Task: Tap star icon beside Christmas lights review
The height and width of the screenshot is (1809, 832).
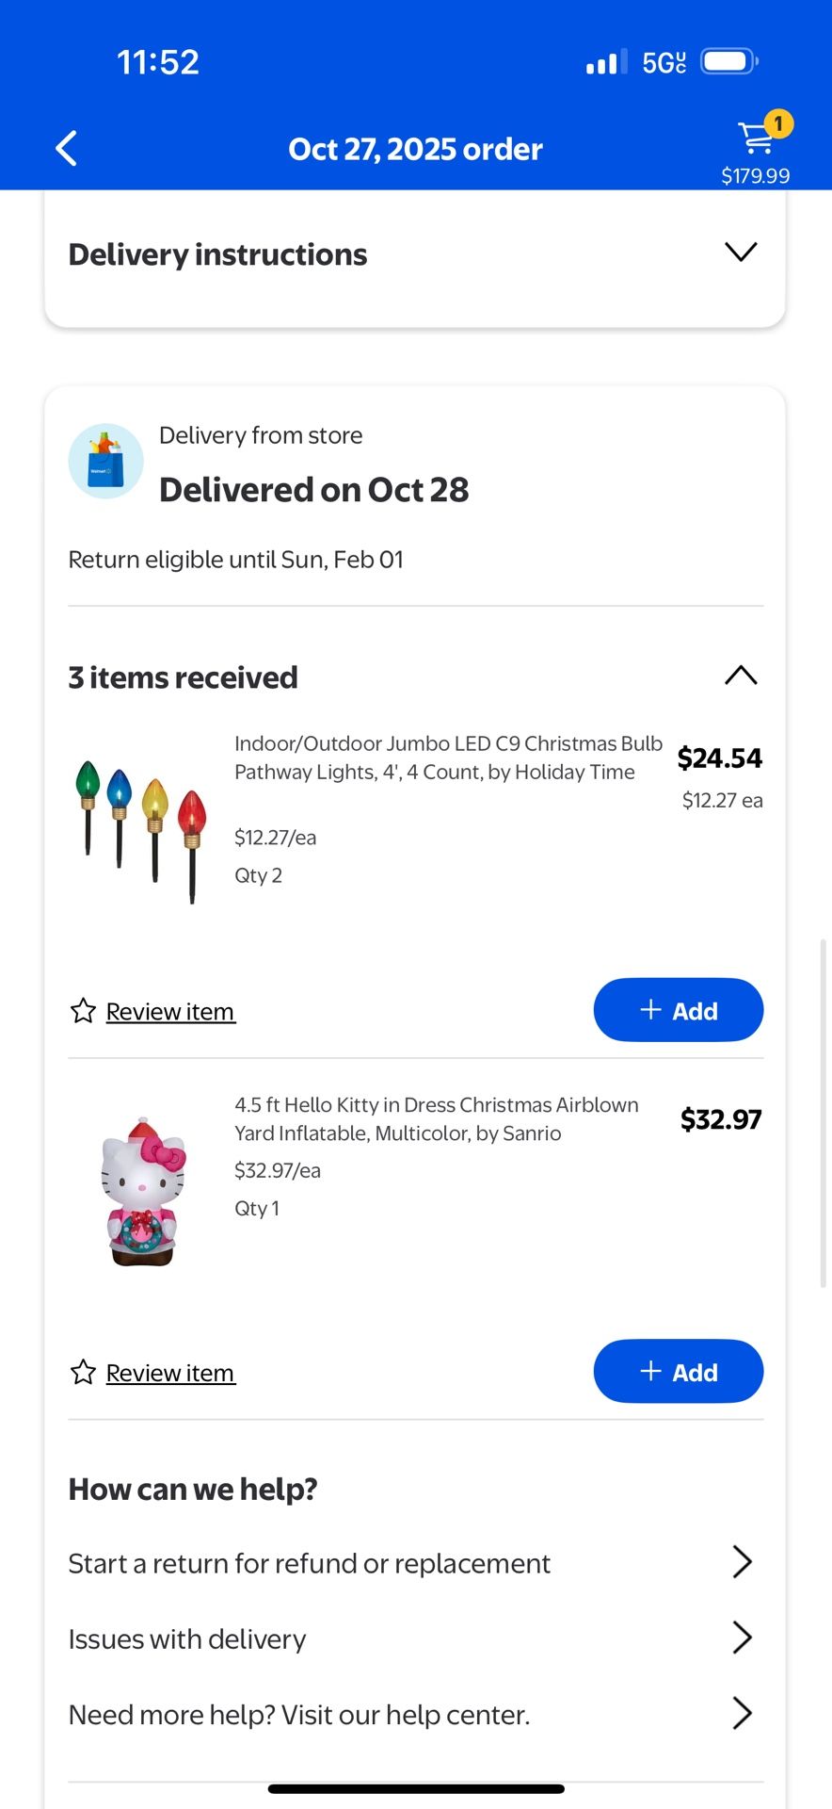Action: [x=83, y=1011]
